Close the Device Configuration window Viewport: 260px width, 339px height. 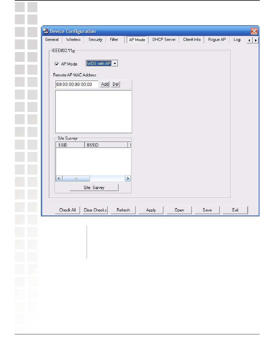pyautogui.click(x=254, y=31)
